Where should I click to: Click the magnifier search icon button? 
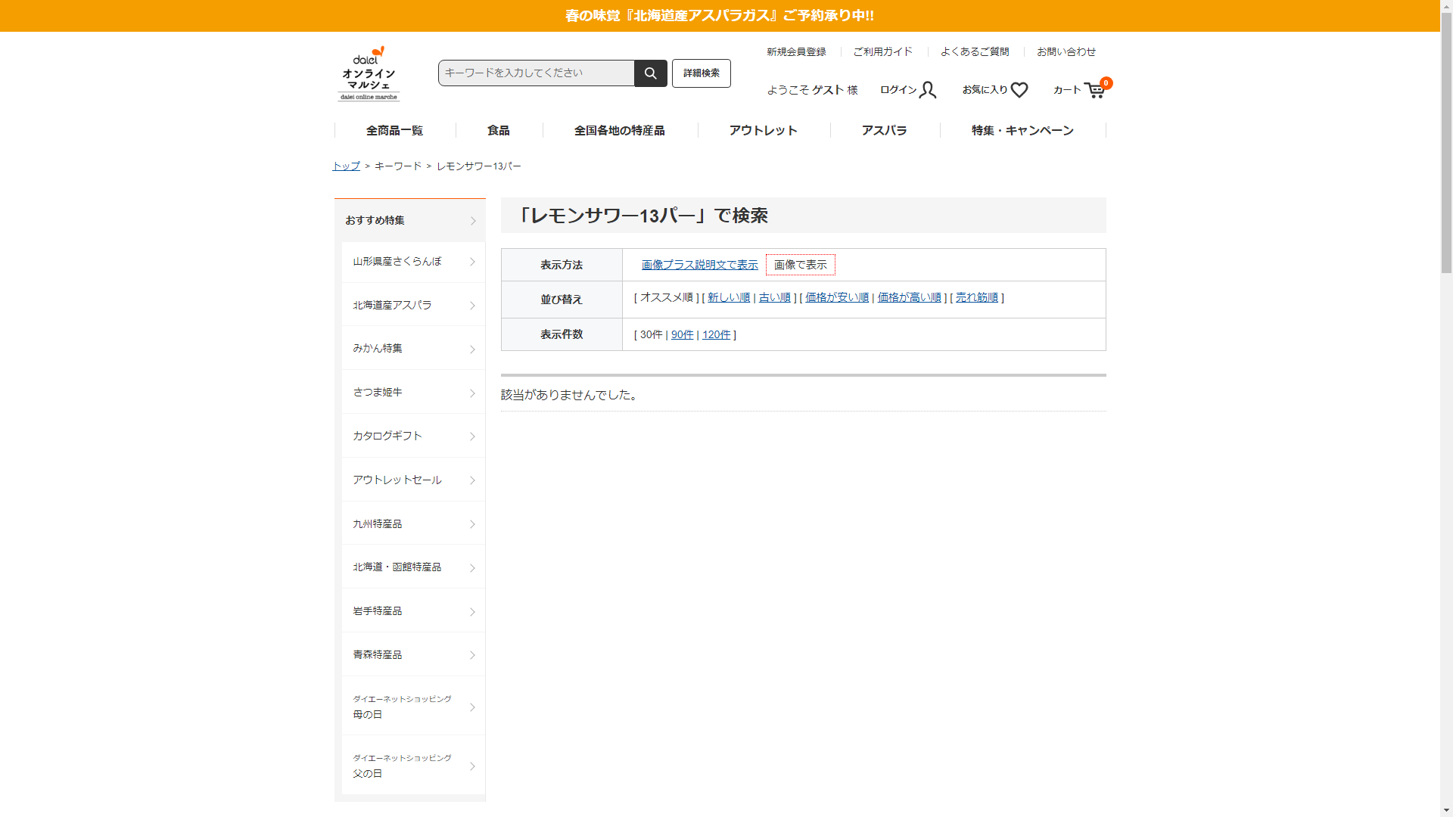650,73
